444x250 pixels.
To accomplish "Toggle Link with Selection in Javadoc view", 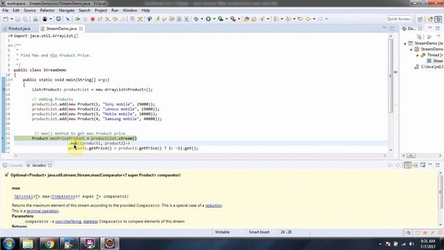I will coord(407,165).
